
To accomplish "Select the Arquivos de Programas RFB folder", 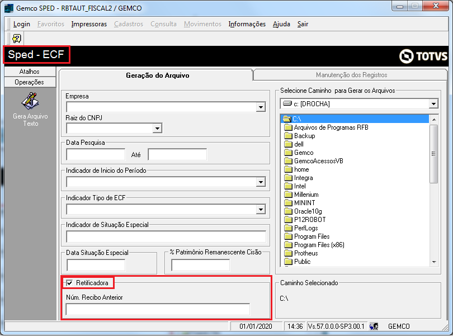I will tap(326, 127).
